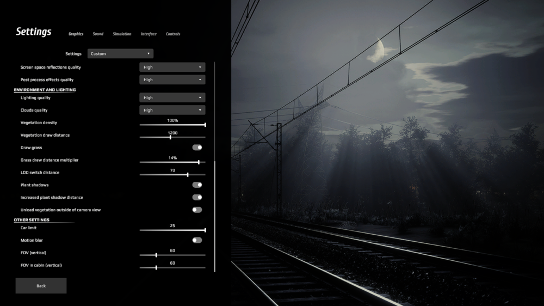Image resolution: width=544 pixels, height=306 pixels.
Task: Adjust the FOV in cabin (vertical) slider
Action: click(172, 267)
